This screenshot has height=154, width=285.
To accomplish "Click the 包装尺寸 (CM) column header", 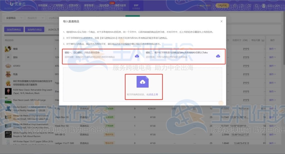I will tap(240, 40).
